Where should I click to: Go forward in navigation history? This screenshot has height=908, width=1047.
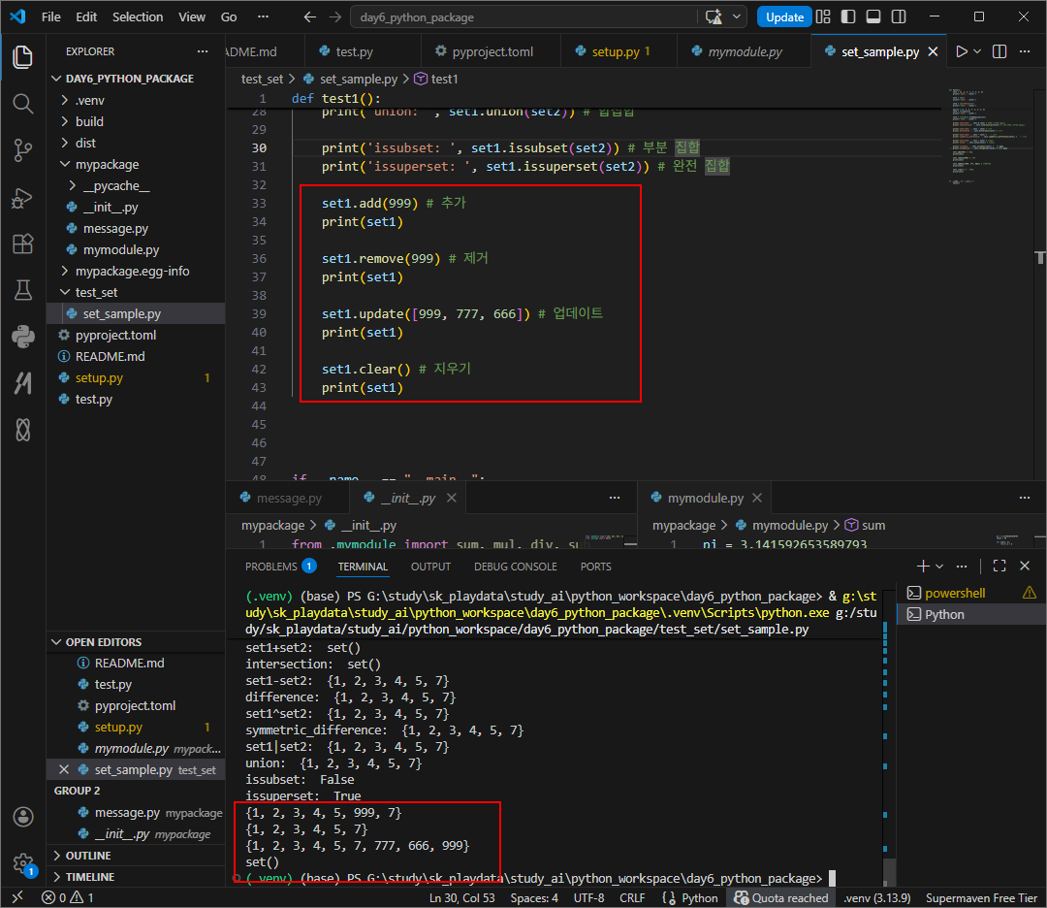tap(335, 16)
